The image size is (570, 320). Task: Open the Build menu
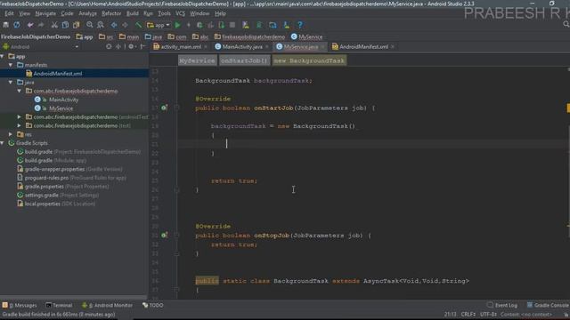point(133,13)
